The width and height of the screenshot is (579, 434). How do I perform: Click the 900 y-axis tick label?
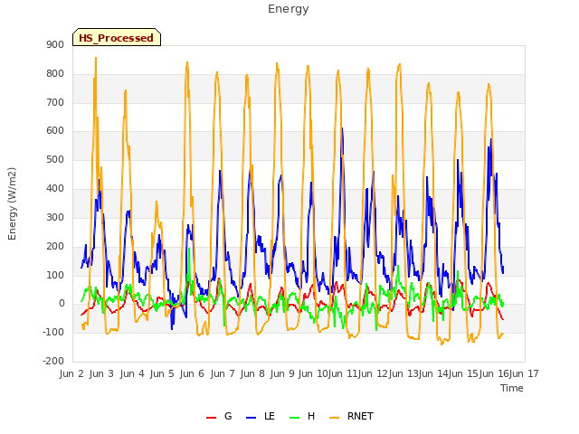coord(55,45)
